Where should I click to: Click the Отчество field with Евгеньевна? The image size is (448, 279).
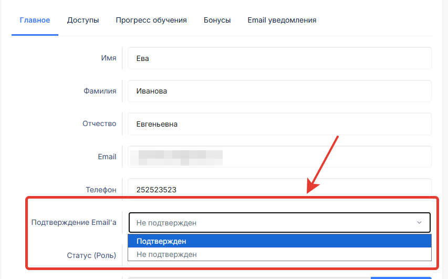point(278,124)
